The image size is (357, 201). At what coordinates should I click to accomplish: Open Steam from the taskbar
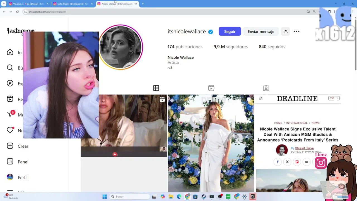click(204, 197)
